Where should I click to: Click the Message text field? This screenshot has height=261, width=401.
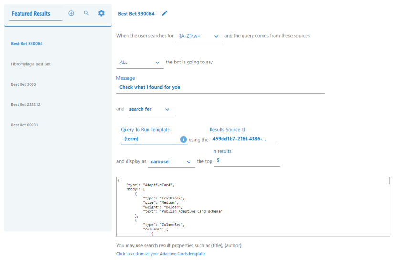220,87
